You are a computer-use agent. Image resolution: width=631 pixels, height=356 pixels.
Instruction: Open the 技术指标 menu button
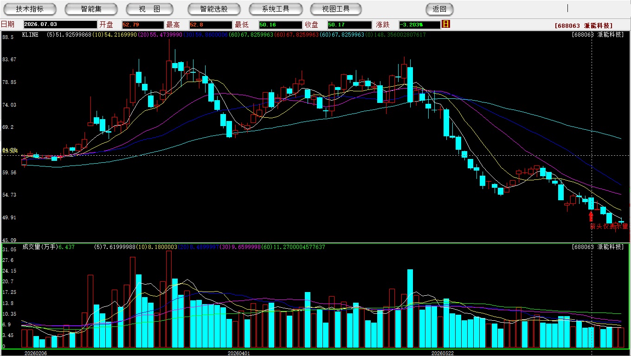coord(30,9)
